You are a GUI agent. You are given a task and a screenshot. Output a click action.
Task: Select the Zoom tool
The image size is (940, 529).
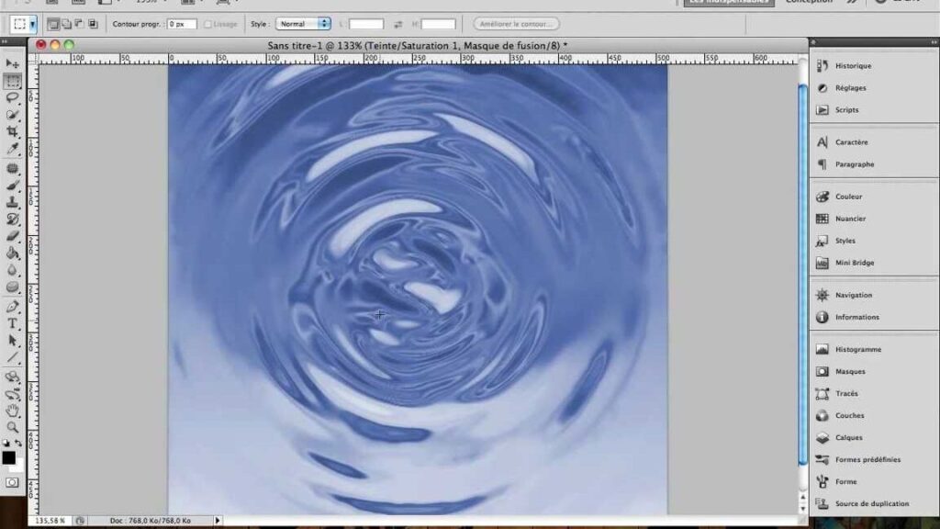pos(12,428)
